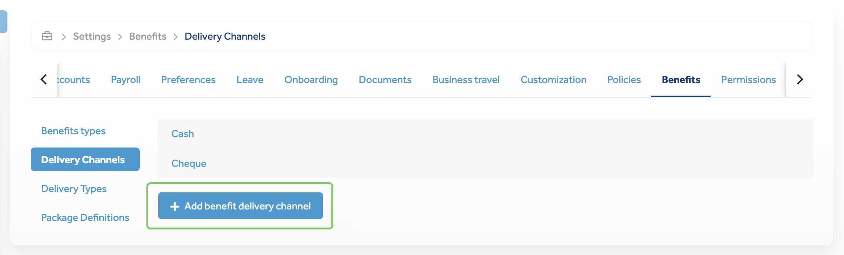This screenshot has height=255, width=844.
Task: Switch to the Onboarding tab
Action: pyautogui.click(x=311, y=80)
